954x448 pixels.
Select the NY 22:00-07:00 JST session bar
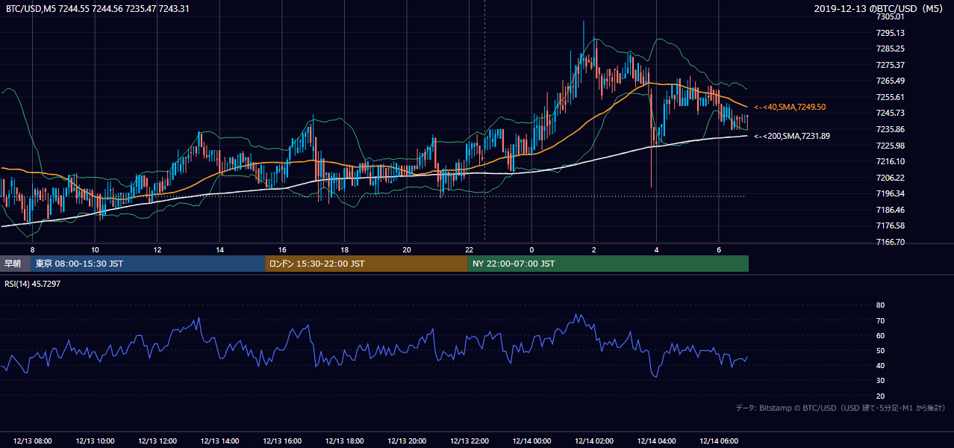(x=608, y=264)
